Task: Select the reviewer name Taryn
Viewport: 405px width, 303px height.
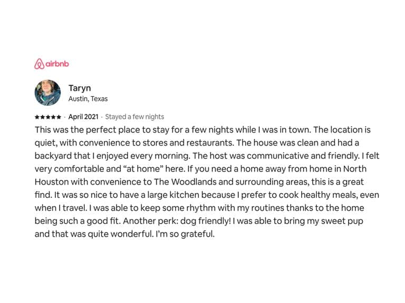Action: (x=80, y=88)
